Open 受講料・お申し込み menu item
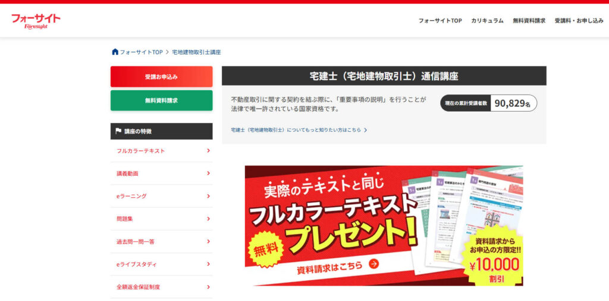The width and height of the screenshot is (609, 301). coord(579,21)
